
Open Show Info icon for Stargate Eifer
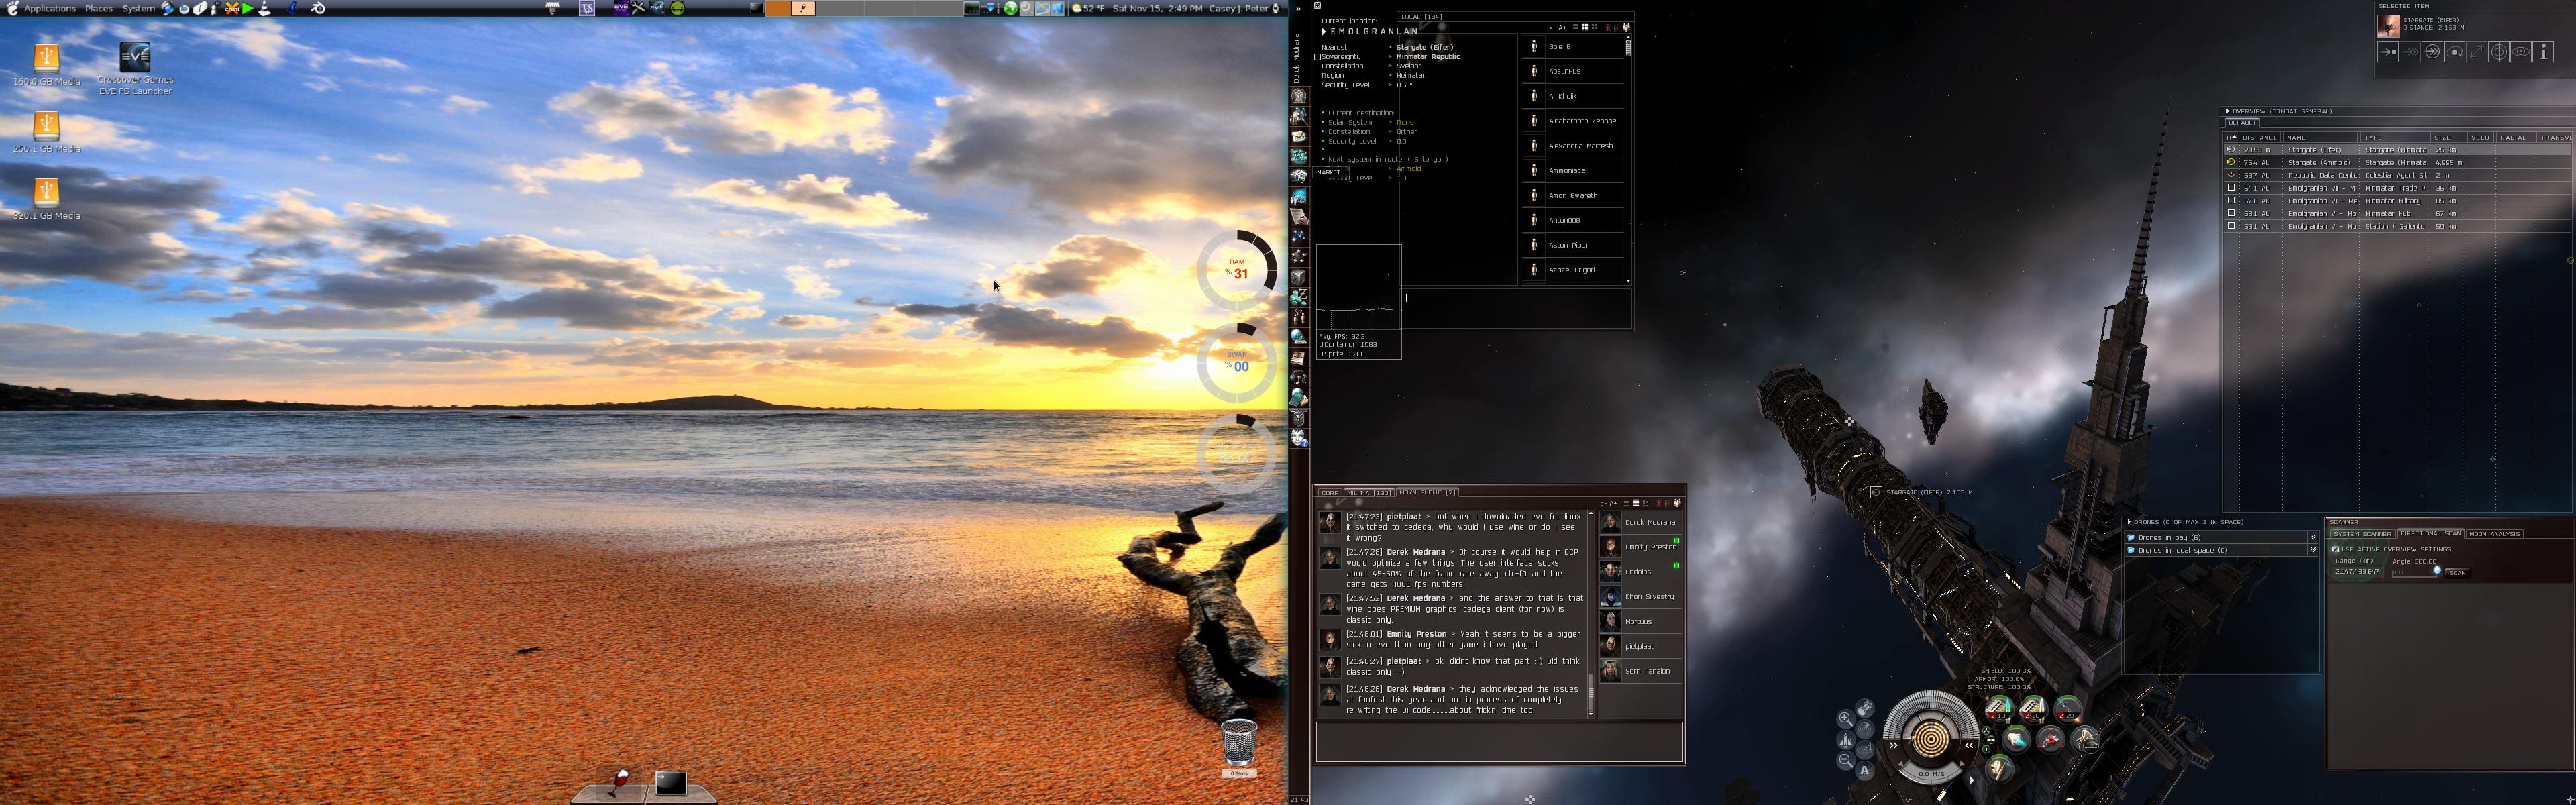[x=2543, y=52]
